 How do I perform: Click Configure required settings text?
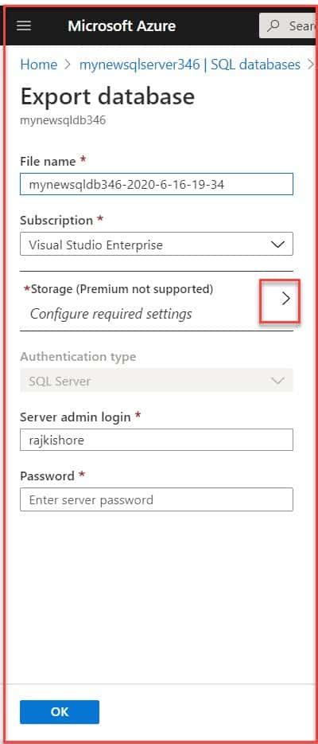111,314
